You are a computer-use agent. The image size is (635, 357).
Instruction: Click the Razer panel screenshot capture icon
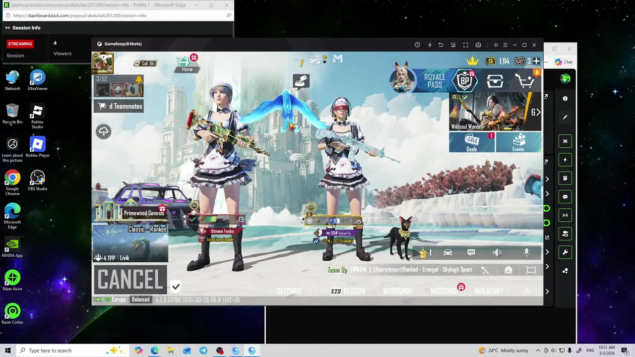[x=565, y=141]
